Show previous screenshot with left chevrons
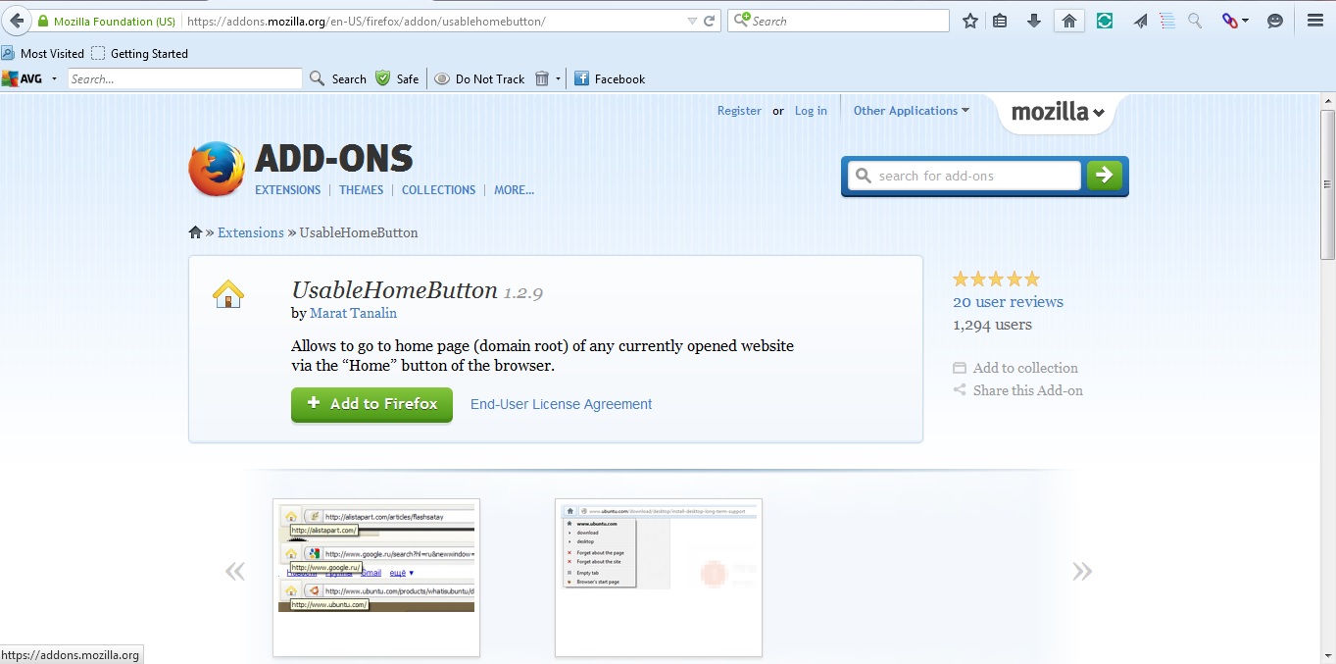The image size is (1336, 664). (x=235, y=571)
